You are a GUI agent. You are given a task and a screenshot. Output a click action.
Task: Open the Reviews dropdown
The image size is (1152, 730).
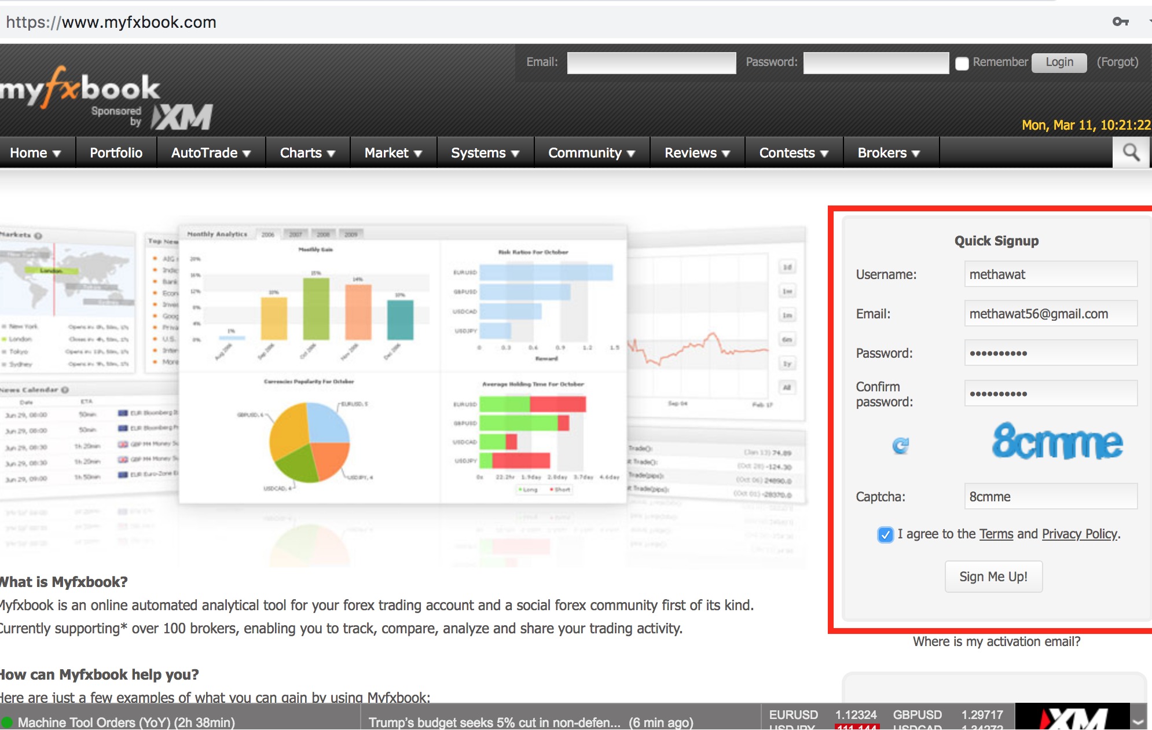pyautogui.click(x=697, y=153)
